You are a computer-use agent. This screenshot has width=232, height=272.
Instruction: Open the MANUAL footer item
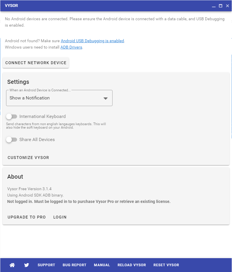coord(102,265)
